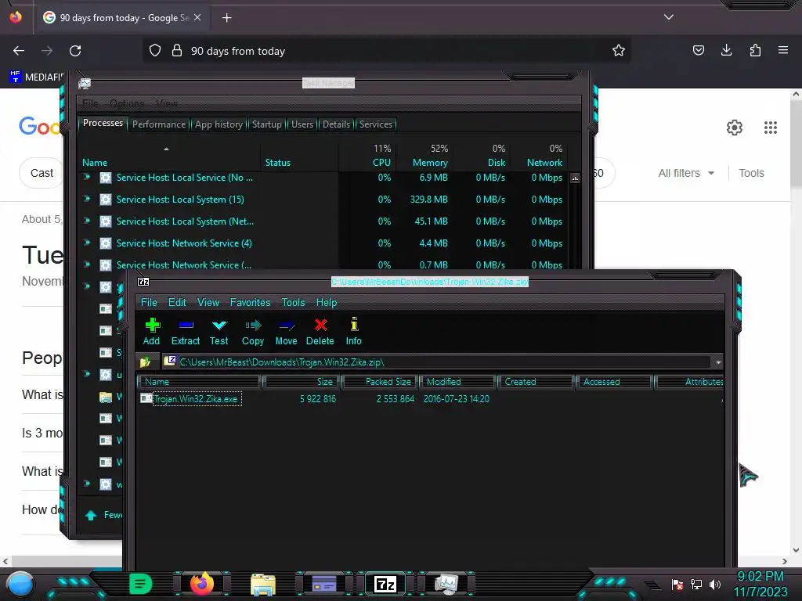Sort Task Manager processes by Disk column
Image resolution: width=802 pixels, height=601 pixels.
[482, 156]
